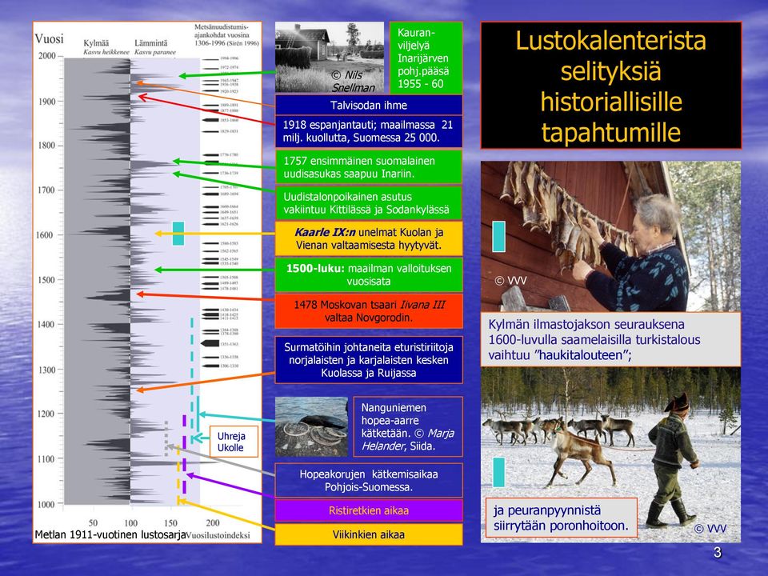
Task: Click the 'Surmatöihin johtaneita eturistiriitoja' blue box
Action: point(369,360)
